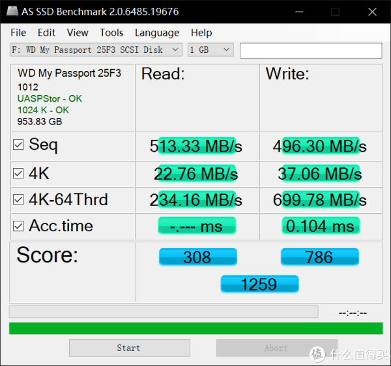The height and width of the screenshot is (366, 391).
Task: Start the benchmark with Start button
Action: 130,348
